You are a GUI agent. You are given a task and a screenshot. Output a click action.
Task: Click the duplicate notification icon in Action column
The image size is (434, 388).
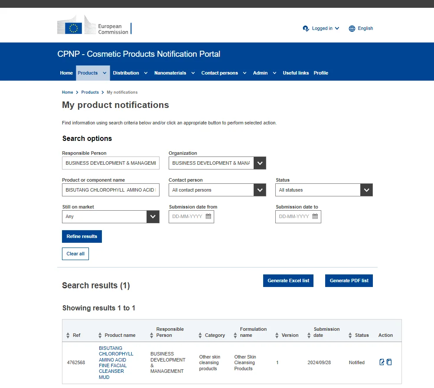[389, 362]
